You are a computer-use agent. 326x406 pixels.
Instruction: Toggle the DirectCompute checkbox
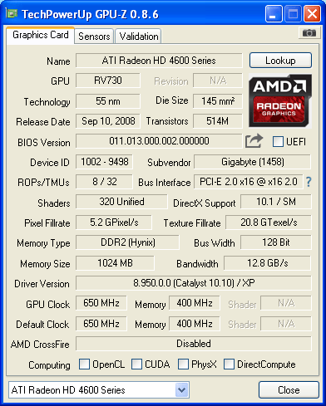coord(229,364)
